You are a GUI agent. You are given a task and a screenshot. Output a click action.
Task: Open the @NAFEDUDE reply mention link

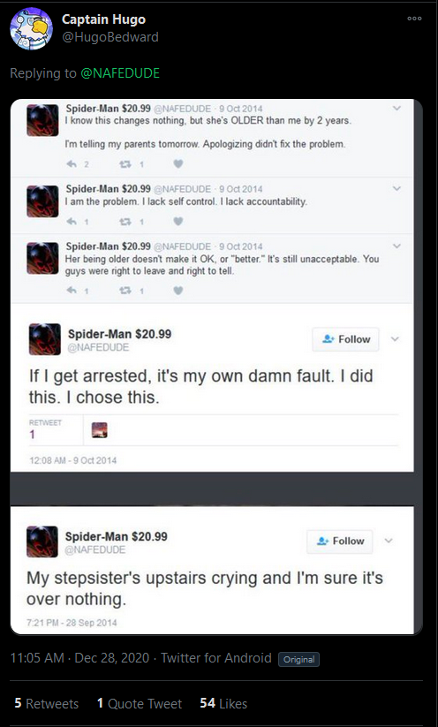click(120, 73)
